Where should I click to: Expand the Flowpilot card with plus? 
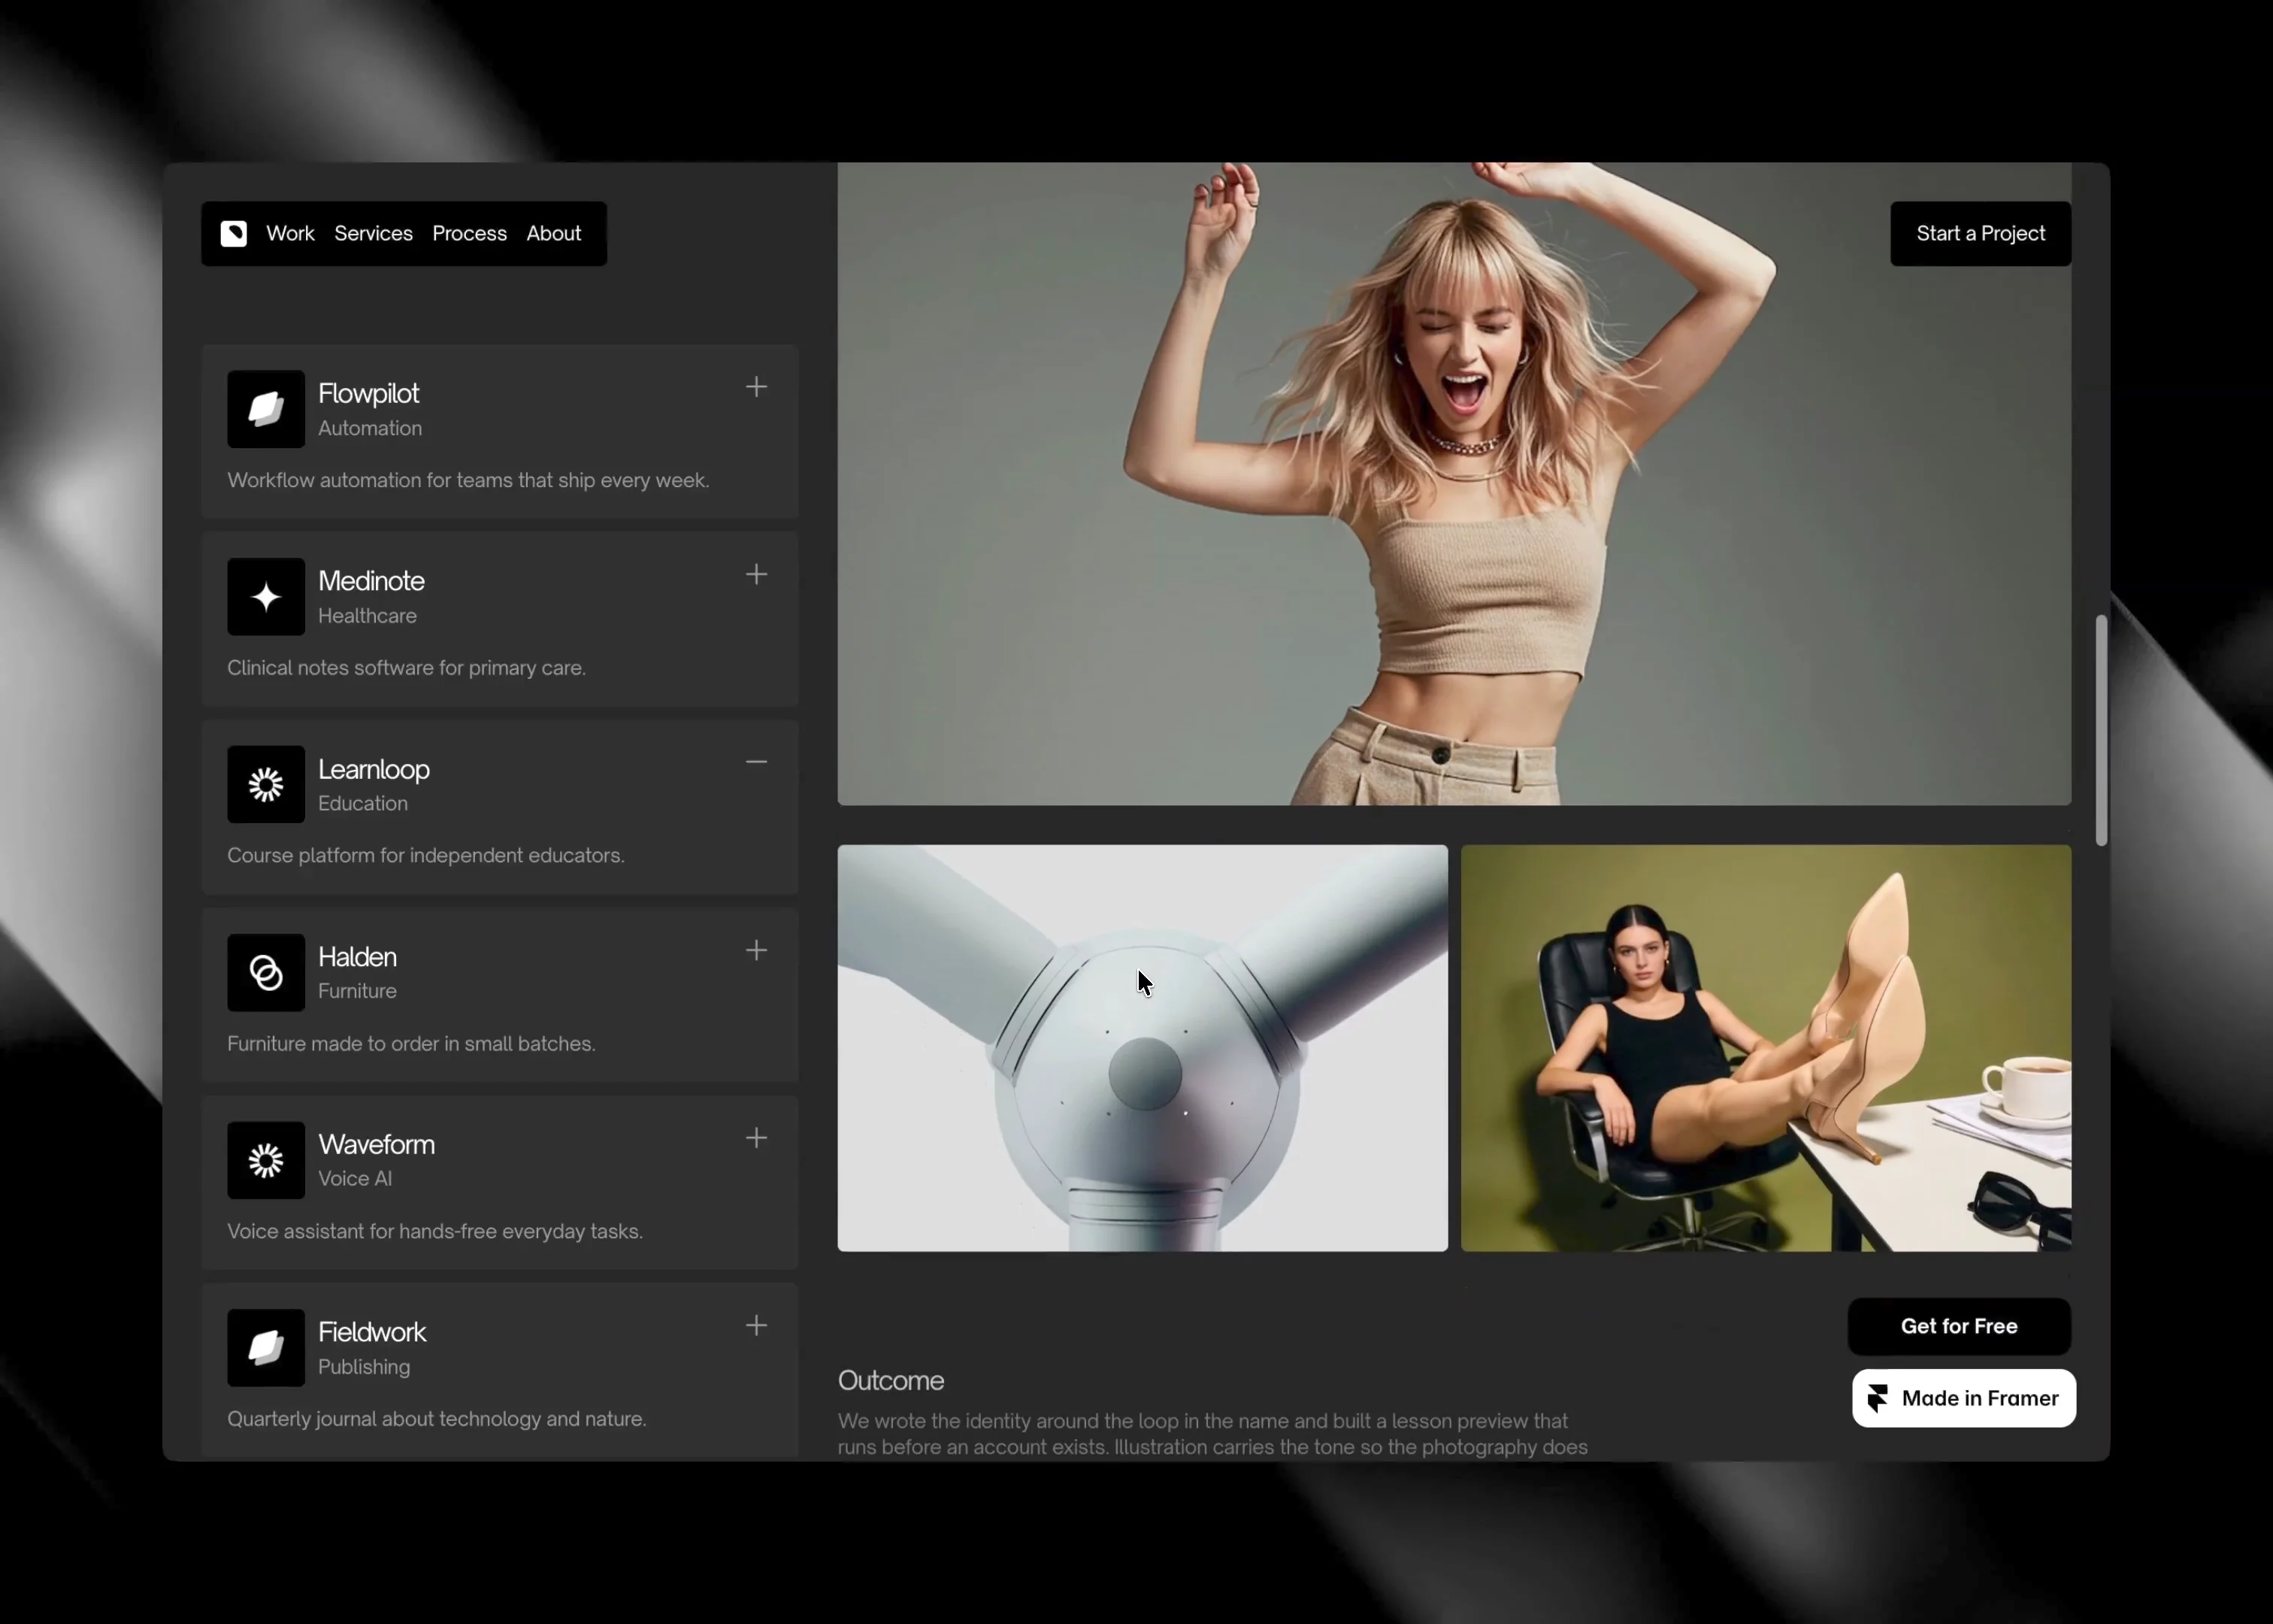(757, 387)
